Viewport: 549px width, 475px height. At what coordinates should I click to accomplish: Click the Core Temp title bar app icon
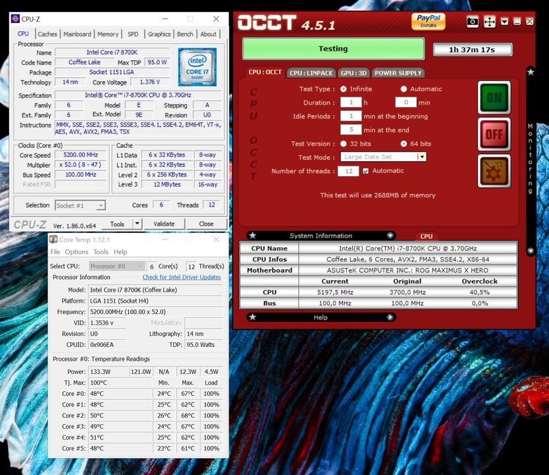click(x=54, y=239)
